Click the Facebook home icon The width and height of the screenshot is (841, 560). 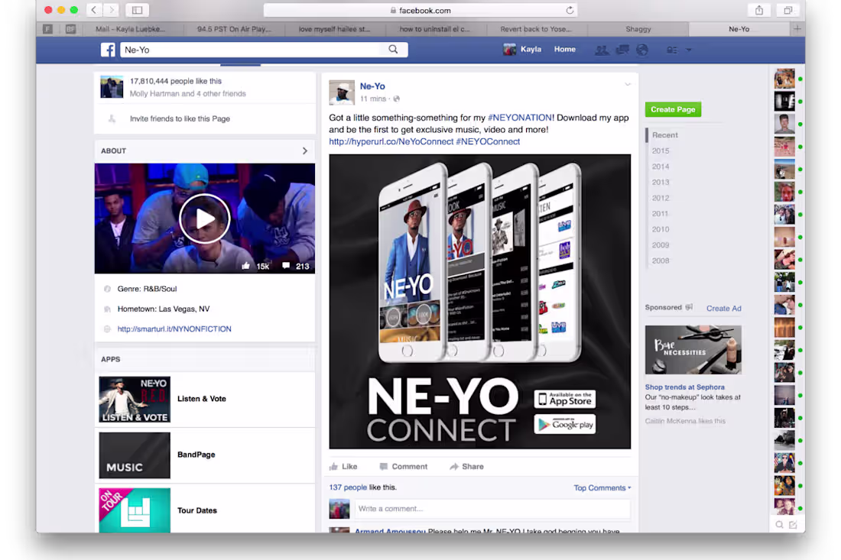click(108, 49)
